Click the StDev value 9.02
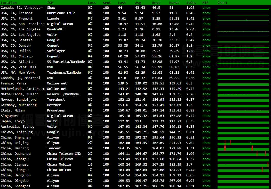Image resolution: width=271 pixels, height=189 pixels. click(190, 143)
